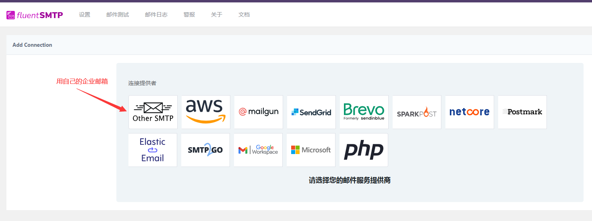
Task: Choose the PHP mail provider
Action: click(364, 150)
